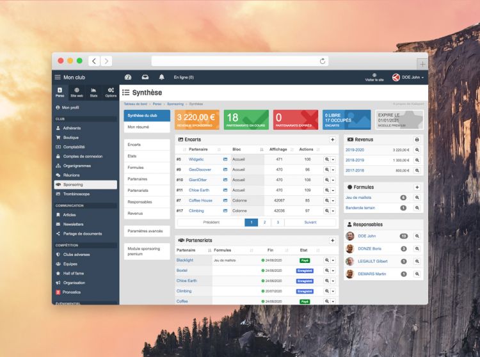This screenshot has height=357, width=480.
Task: Open the notifications bell icon
Action: pyautogui.click(x=162, y=77)
